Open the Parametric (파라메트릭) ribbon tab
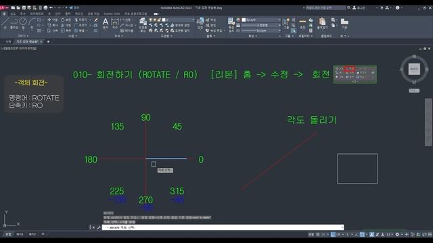The height and width of the screenshot is (243, 433). (x=37, y=13)
